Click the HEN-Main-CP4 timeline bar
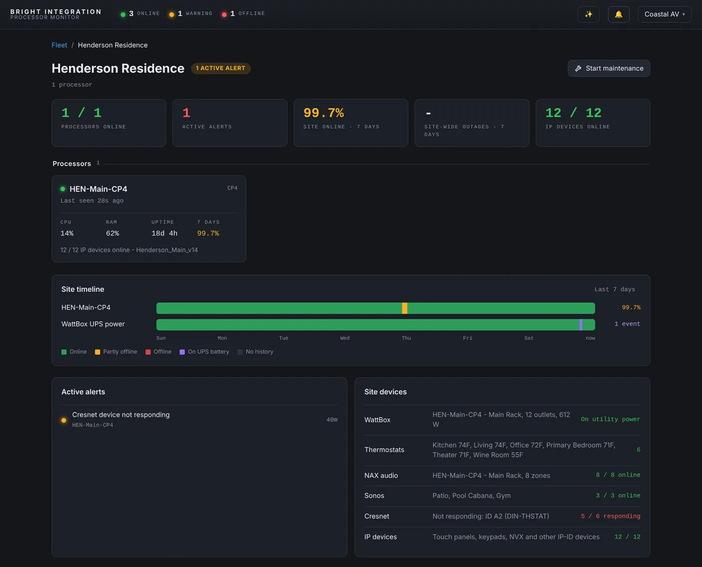This screenshot has width=702, height=567. (x=376, y=308)
